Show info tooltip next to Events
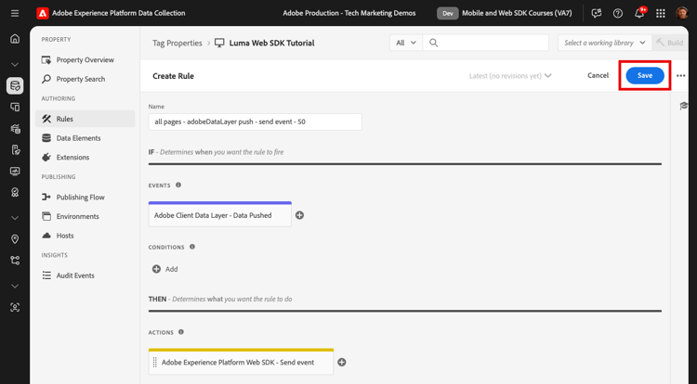Viewport: 697px width, 384px height. click(x=178, y=186)
